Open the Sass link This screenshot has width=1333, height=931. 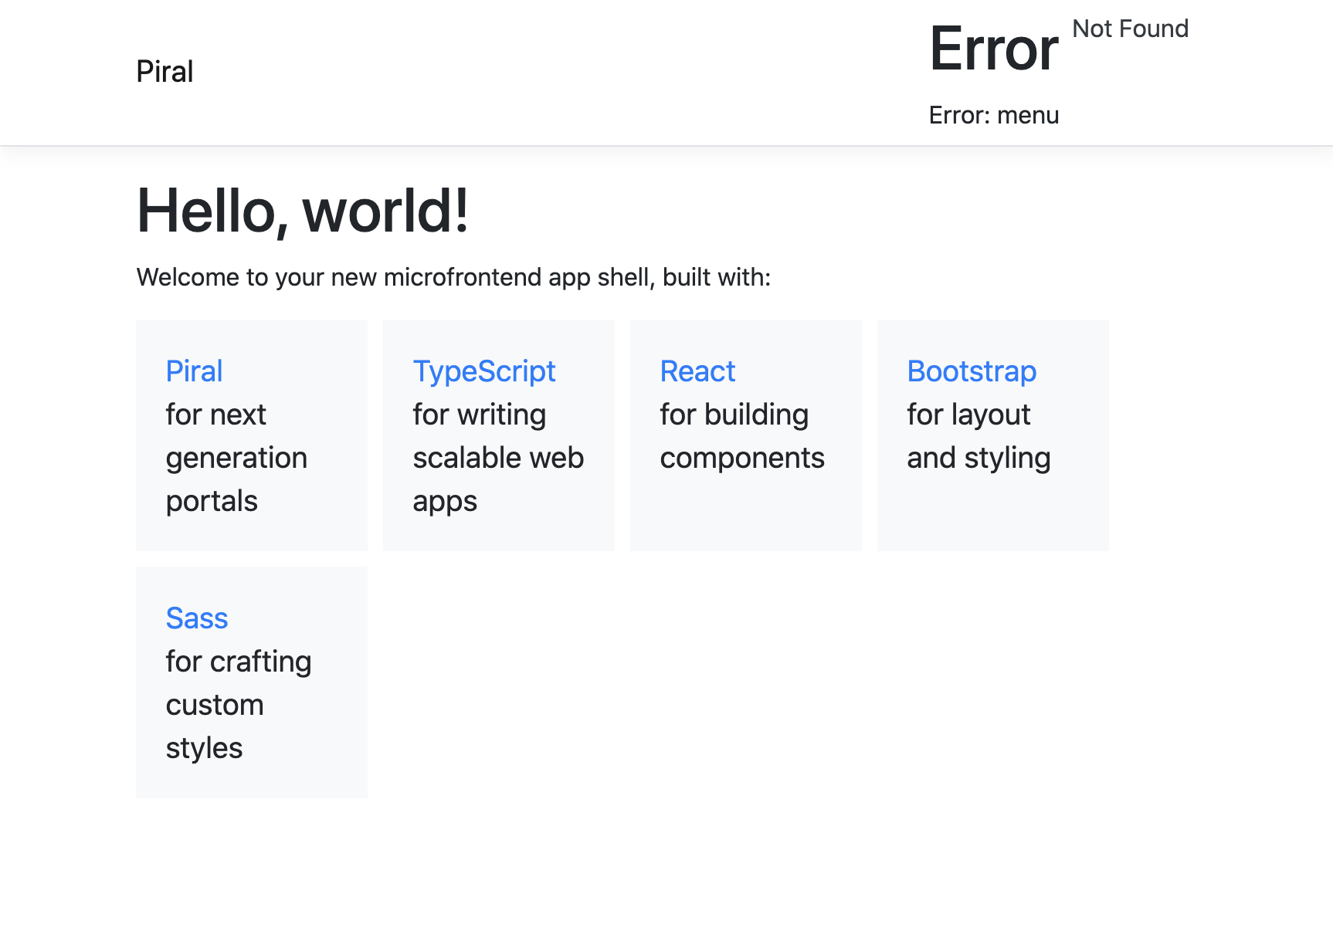[x=197, y=618]
